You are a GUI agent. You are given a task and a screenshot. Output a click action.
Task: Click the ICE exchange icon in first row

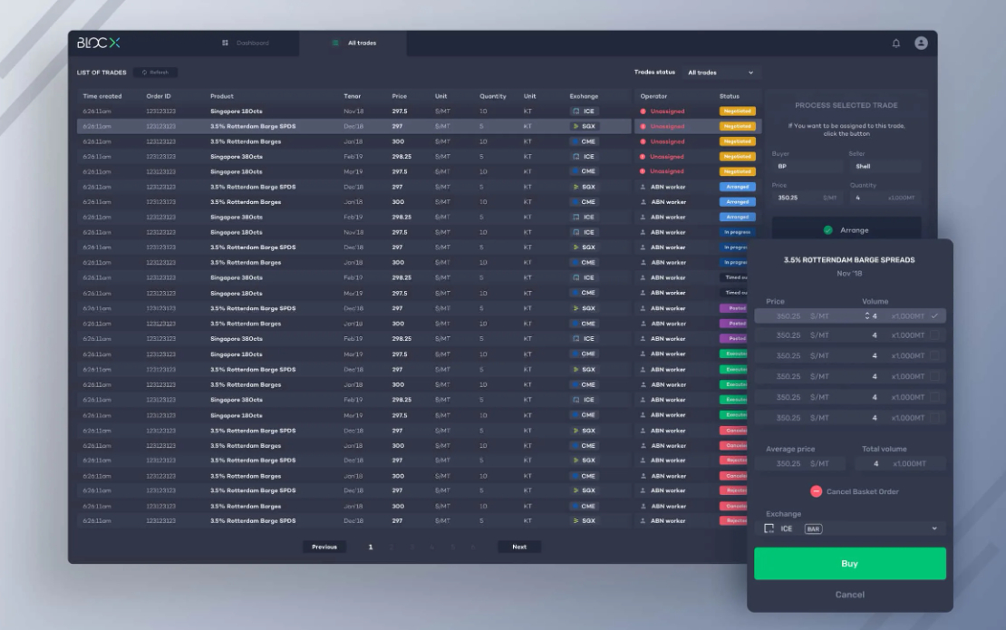(576, 111)
